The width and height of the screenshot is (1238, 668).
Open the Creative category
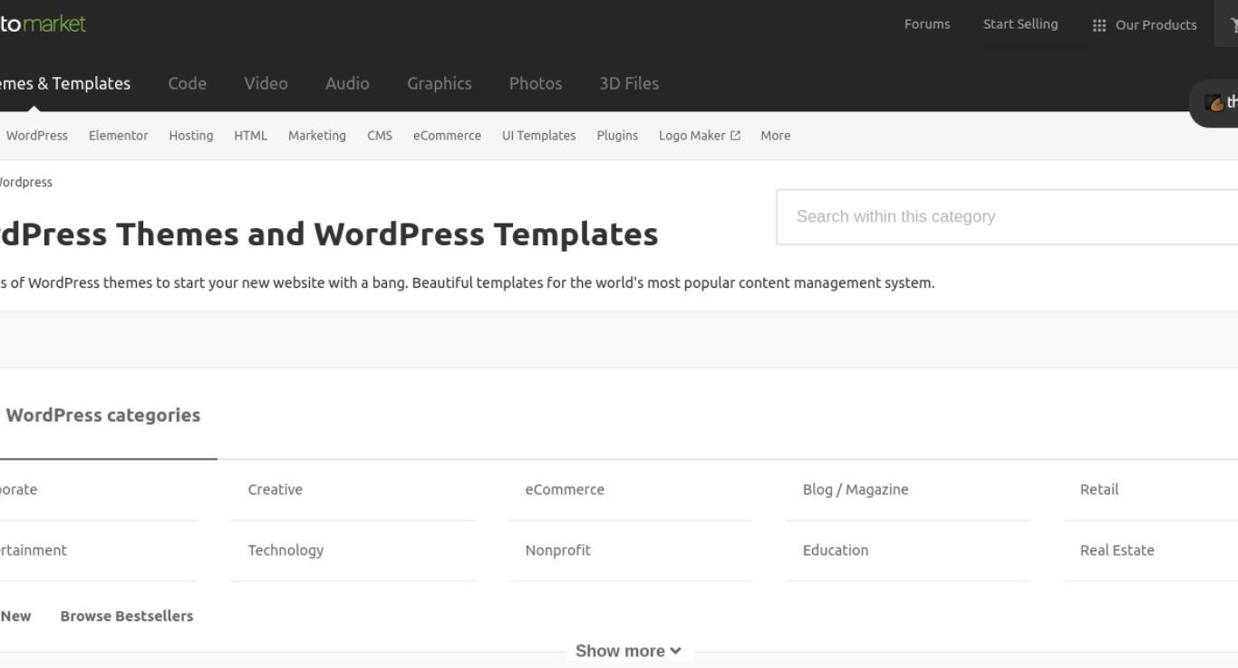tap(276, 490)
